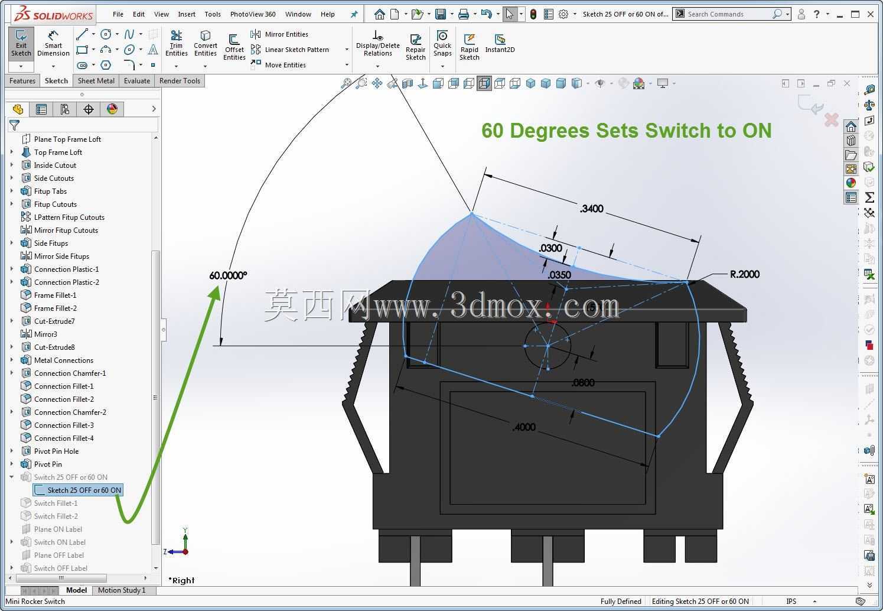The height and width of the screenshot is (611, 883).
Task: Click the red cancel sketch X
Action: point(832,120)
